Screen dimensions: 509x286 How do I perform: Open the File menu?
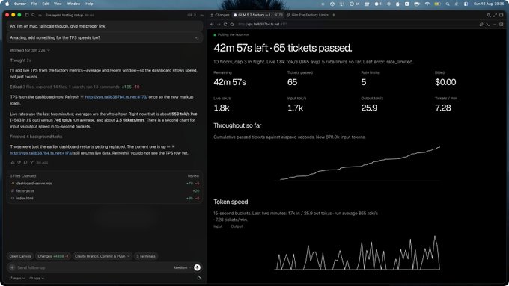pyautogui.click(x=34, y=4)
